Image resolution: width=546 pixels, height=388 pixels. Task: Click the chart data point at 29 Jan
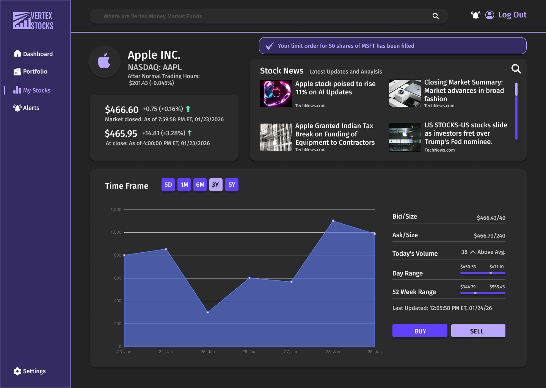[375, 234]
